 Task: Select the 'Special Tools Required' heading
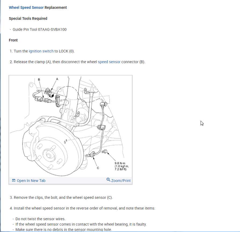point(28,18)
